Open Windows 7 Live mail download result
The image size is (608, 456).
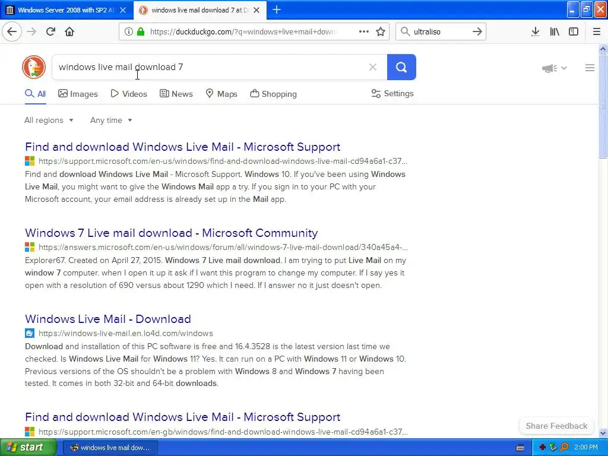pyautogui.click(x=172, y=233)
